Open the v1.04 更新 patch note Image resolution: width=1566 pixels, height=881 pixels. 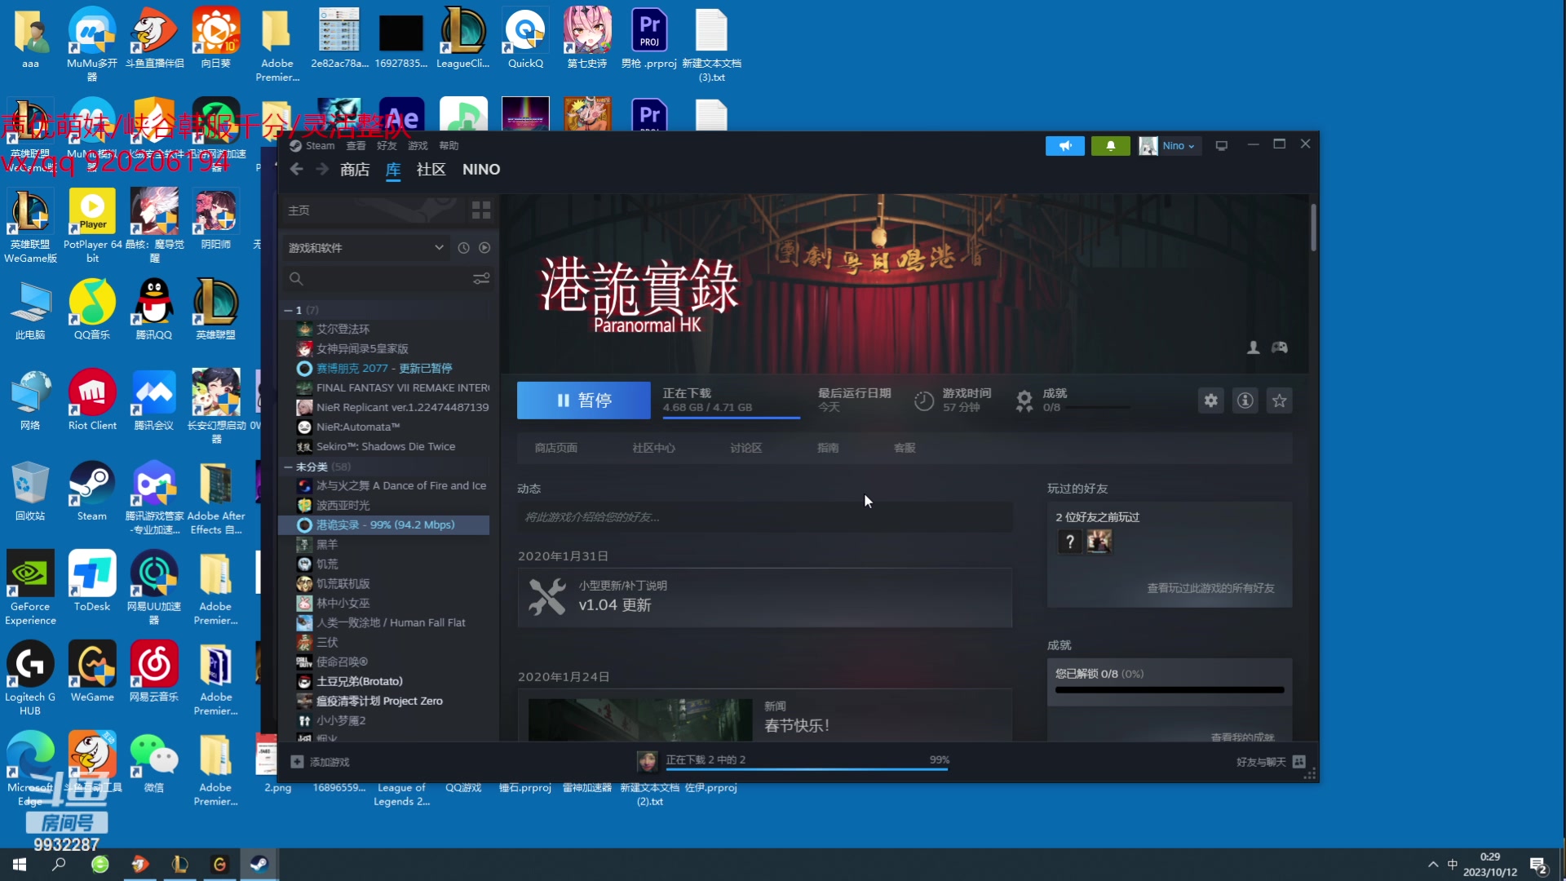[x=765, y=598]
